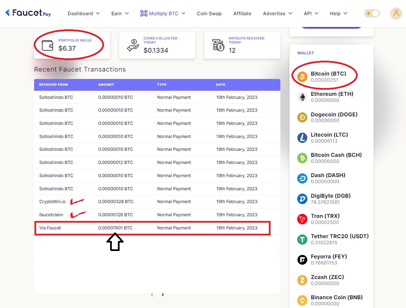Image resolution: width=406 pixels, height=308 pixels.
Task: Click the Dogecoin (DOGE) coin icon
Action: (x=302, y=117)
